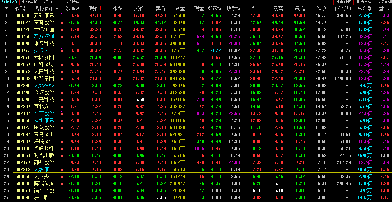Image resolution: width=392 pixels, height=202 pixels.
Task: Click the R marker in the 金证股份 row
Action: click(62, 93)
